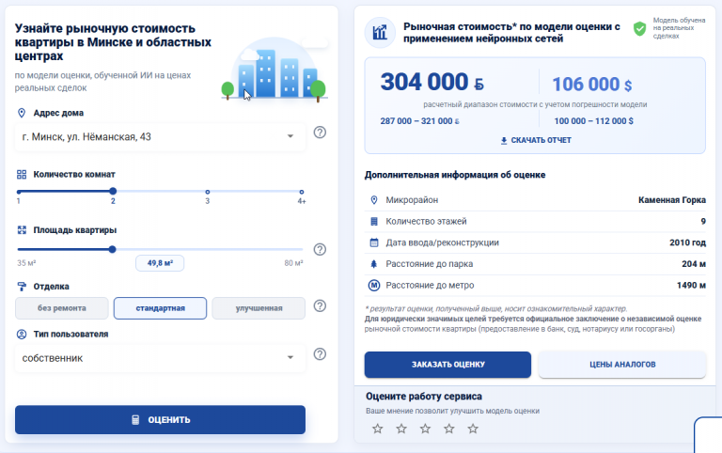Image resolution: width=722 pixels, height=453 pixels.
Task: Select 4+ rooms on the room slider
Action: pyautogui.click(x=302, y=192)
